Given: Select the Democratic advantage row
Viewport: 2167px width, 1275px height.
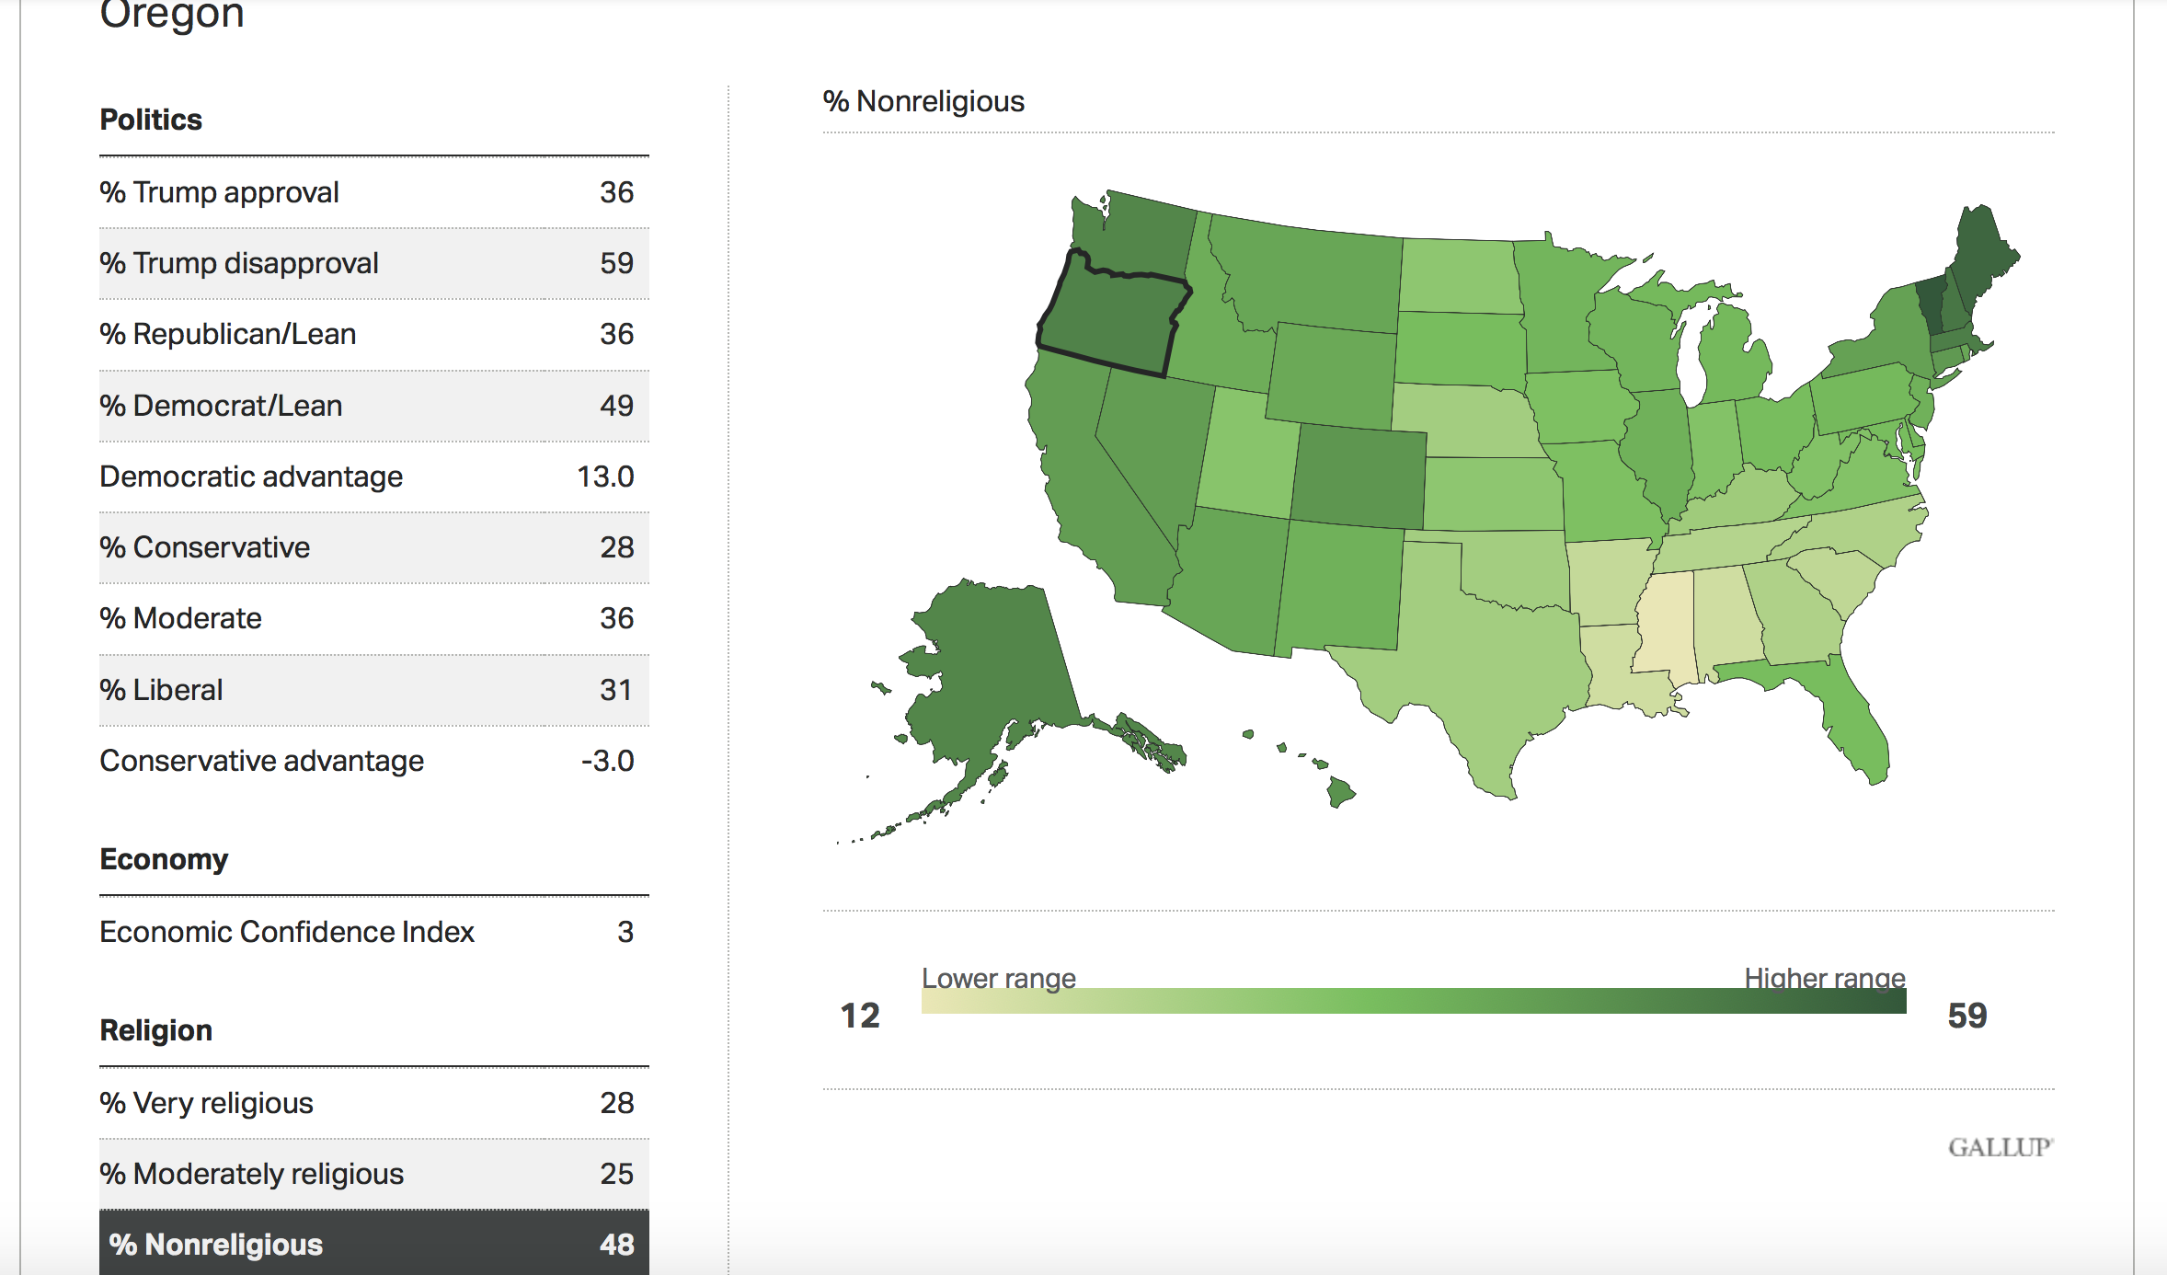Looking at the screenshot, I should (x=373, y=477).
